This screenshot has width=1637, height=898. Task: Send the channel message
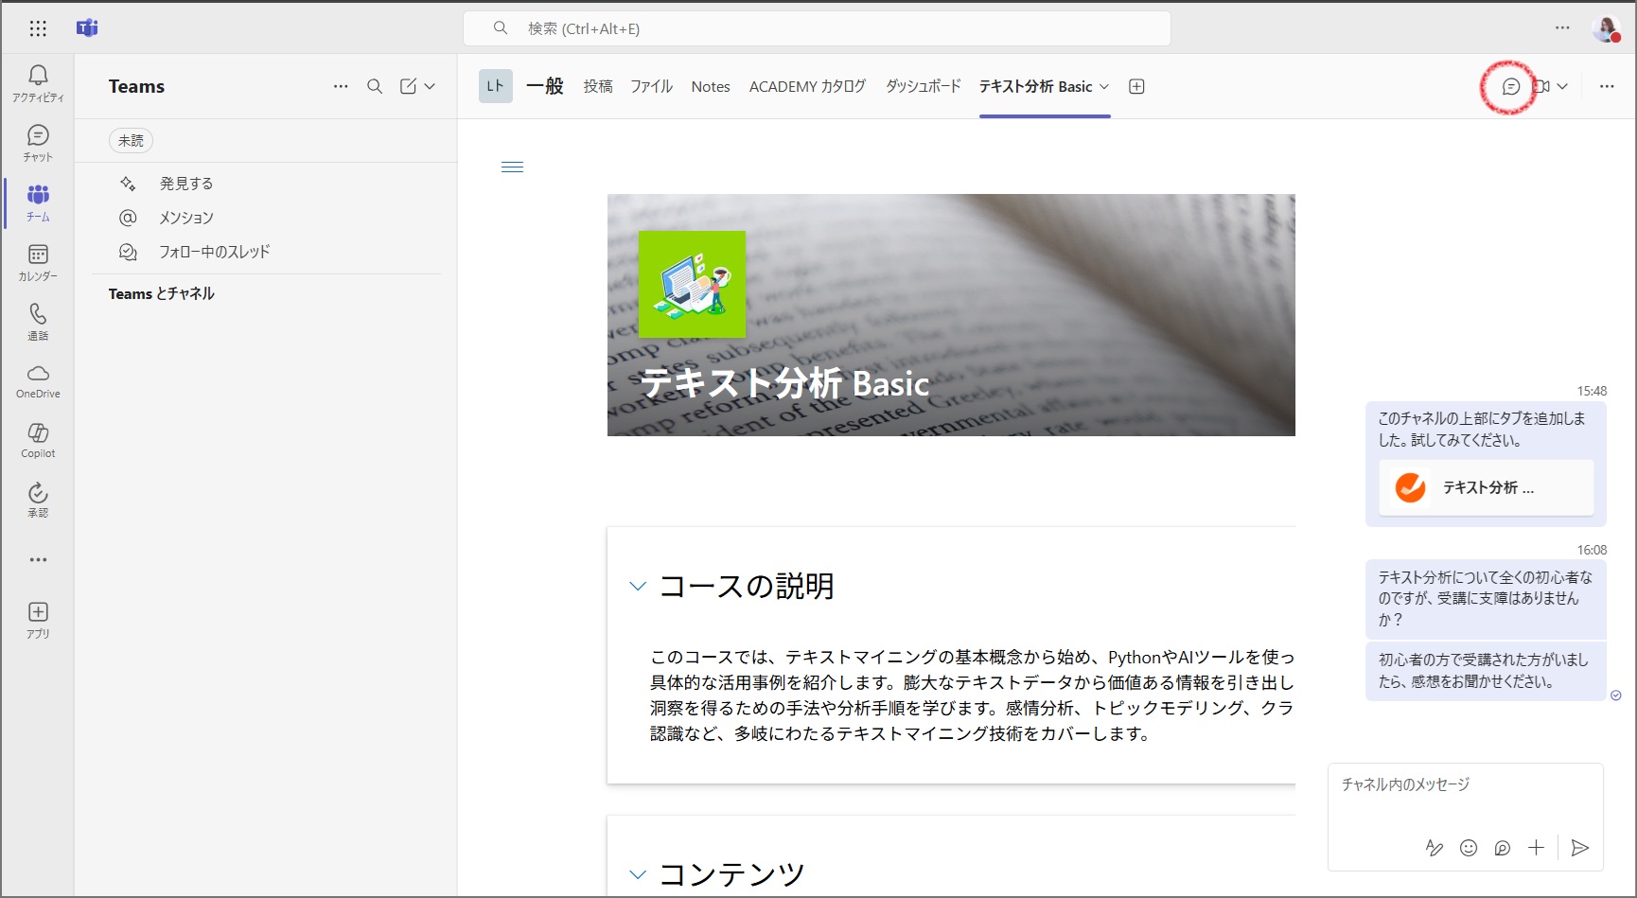tap(1579, 848)
